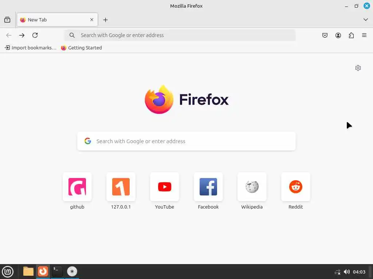The width and height of the screenshot is (373, 279).
Task: Focus the page's Google search box
Action: click(186, 141)
